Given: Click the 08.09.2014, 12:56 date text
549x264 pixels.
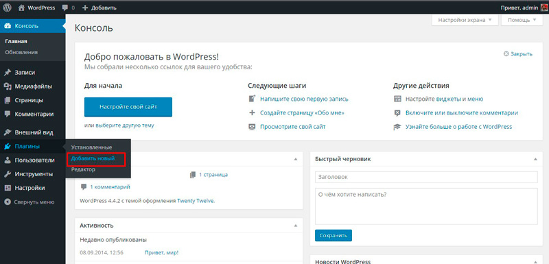Looking at the screenshot, I should coord(102,252).
